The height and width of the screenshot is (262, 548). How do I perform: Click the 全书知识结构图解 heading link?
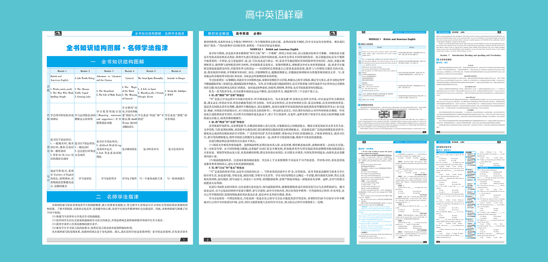[x=117, y=61]
